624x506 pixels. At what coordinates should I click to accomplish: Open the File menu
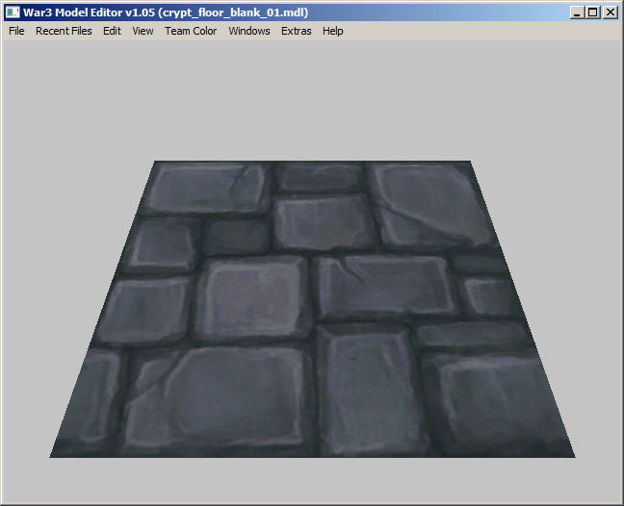(x=16, y=31)
